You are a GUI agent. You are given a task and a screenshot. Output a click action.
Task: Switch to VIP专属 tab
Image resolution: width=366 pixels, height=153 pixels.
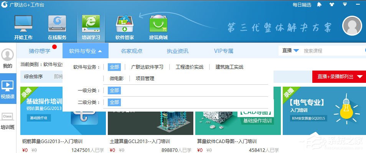tap(224, 51)
